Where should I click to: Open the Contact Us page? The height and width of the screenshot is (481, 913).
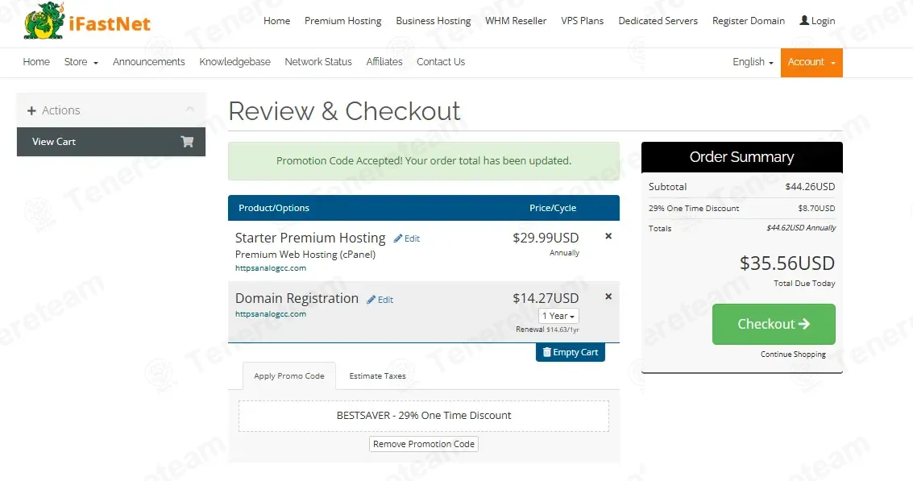click(441, 62)
